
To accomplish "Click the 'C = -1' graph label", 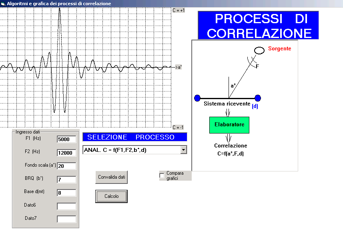I will pyautogui.click(x=178, y=127).
